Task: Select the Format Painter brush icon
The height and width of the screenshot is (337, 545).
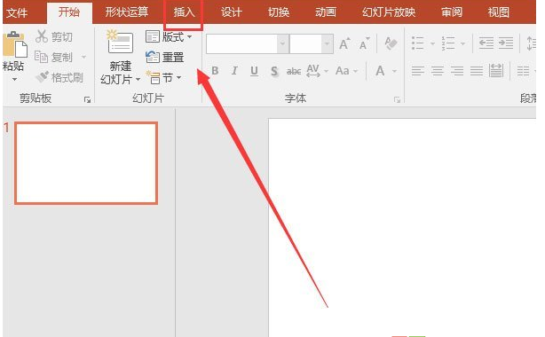Action: 43,77
